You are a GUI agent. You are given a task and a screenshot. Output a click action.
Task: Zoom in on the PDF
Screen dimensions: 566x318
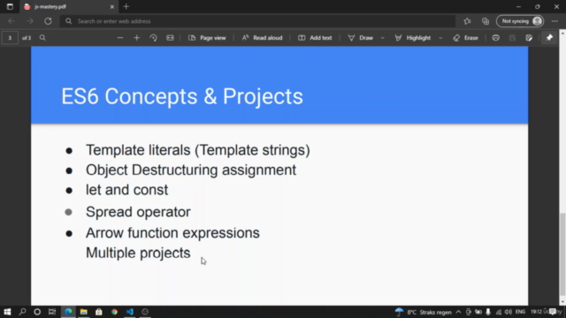click(136, 38)
